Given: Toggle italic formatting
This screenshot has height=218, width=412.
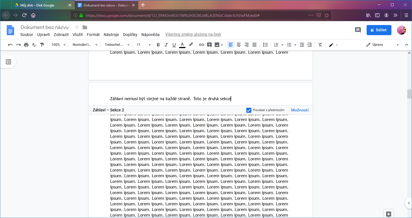Looking at the screenshot, I should point(166,45).
